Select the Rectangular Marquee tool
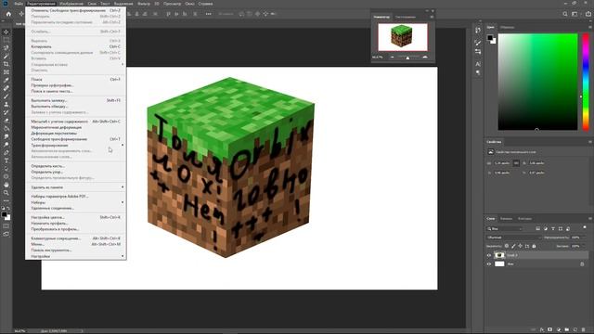The image size is (594, 334). pos(6,40)
